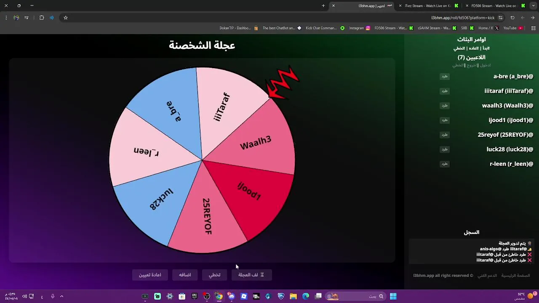Open Microsoft Edge from the taskbar
Image resolution: width=539 pixels, height=303 pixels.
coord(306,296)
